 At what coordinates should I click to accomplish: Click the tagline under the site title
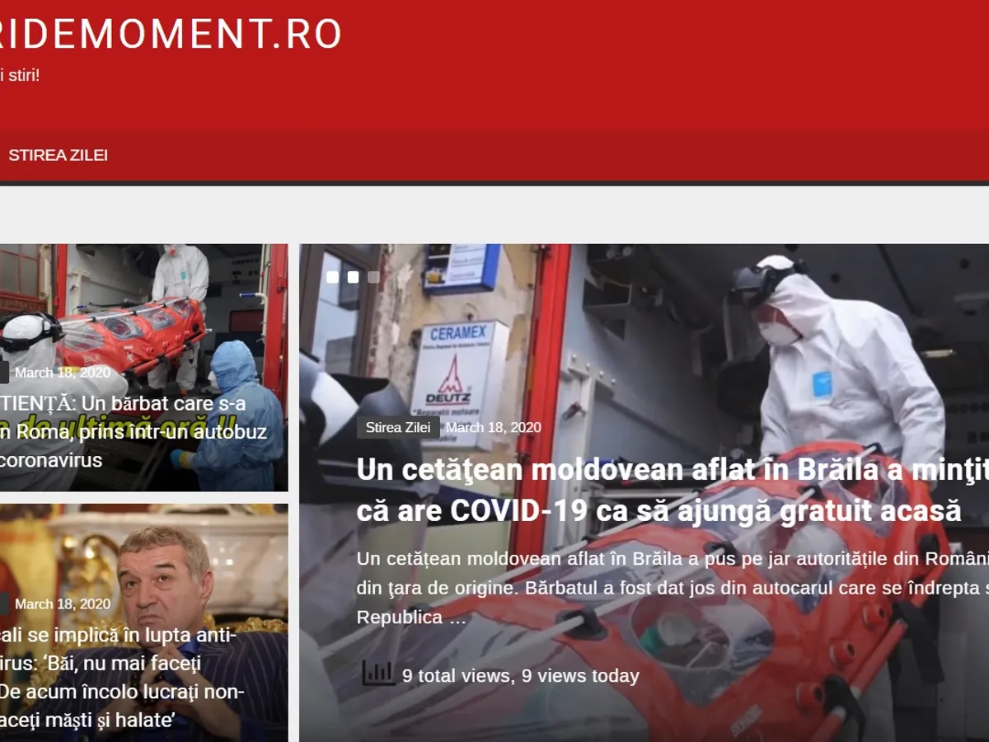click(20, 76)
